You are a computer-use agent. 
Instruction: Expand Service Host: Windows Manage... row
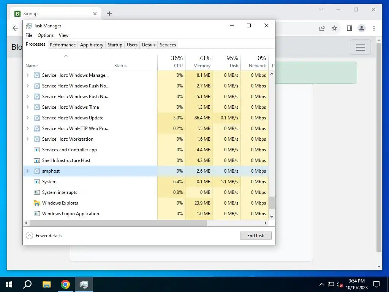pos(27,75)
